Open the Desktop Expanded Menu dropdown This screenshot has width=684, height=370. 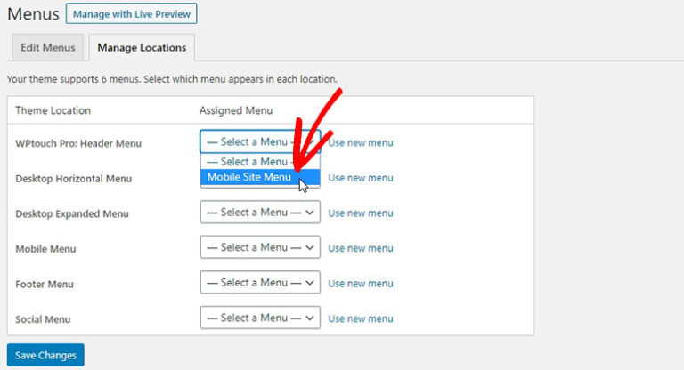pyautogui.click(x=259, y=213)
